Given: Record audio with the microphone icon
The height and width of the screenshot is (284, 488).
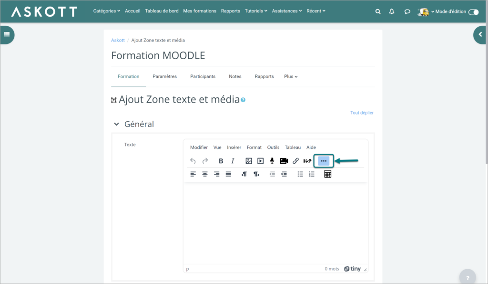Looking at the screenshot, I should (x=272, y=161).
